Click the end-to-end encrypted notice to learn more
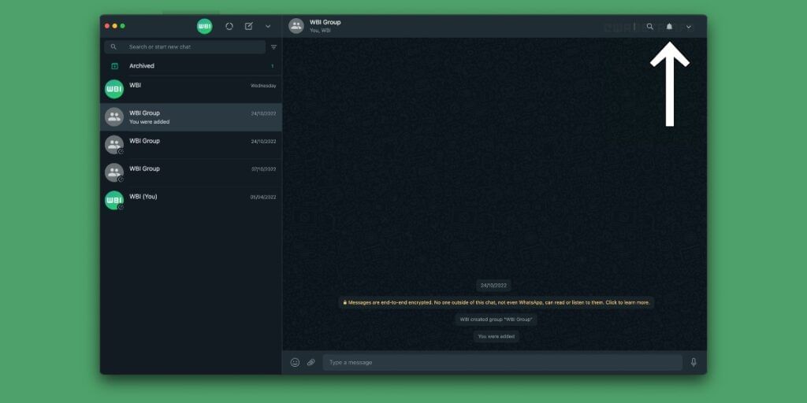The width and height of the screenshot is (807, 403). [496, 302]
